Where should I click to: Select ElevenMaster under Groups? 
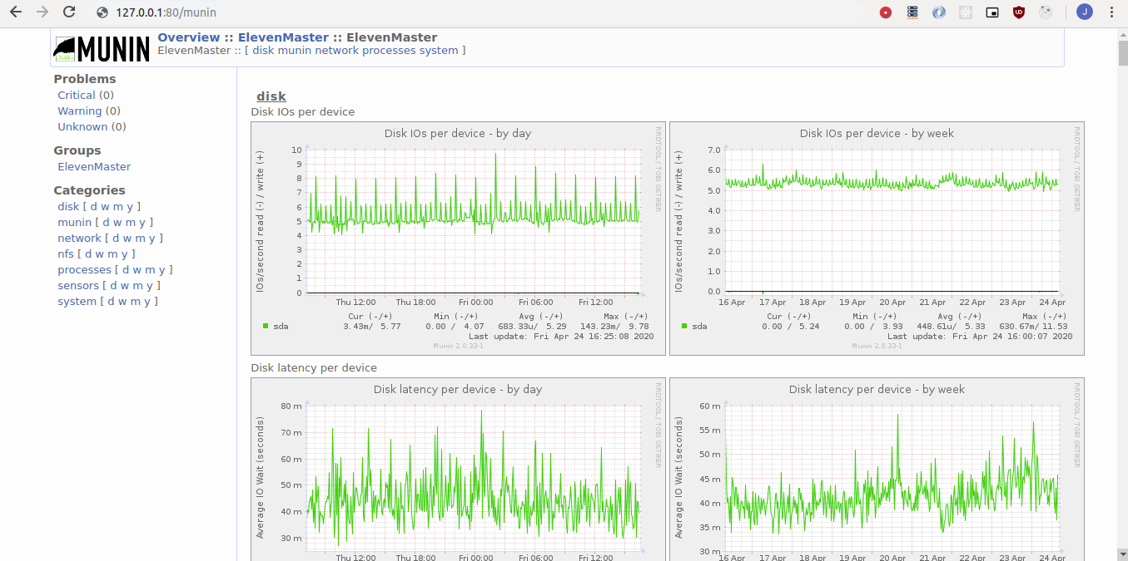coord(93,167)
